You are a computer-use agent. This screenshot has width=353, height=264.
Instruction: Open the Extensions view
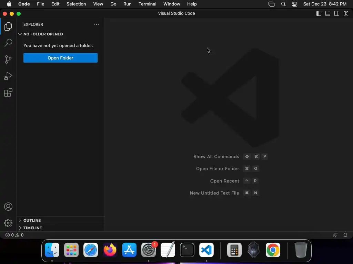click(8, 92)
